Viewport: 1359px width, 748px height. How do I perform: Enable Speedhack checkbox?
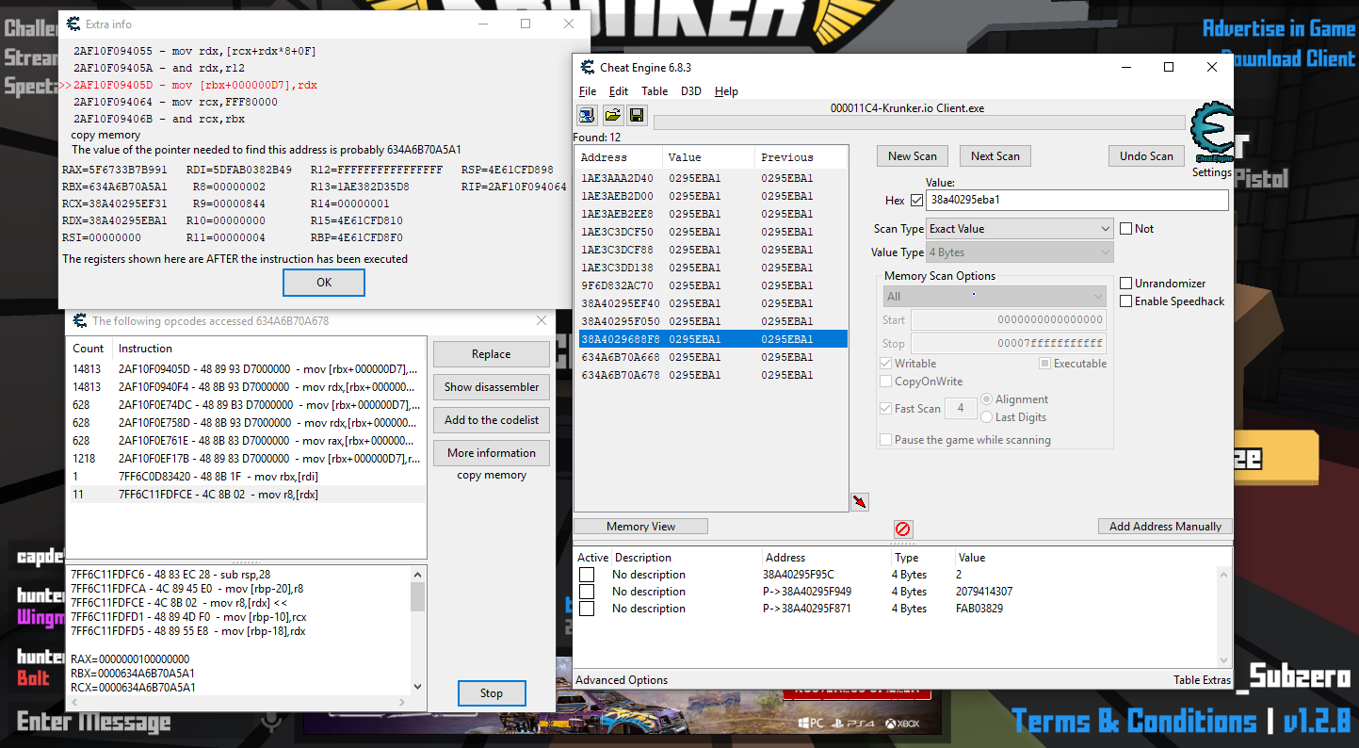(x=1126, y=301)
